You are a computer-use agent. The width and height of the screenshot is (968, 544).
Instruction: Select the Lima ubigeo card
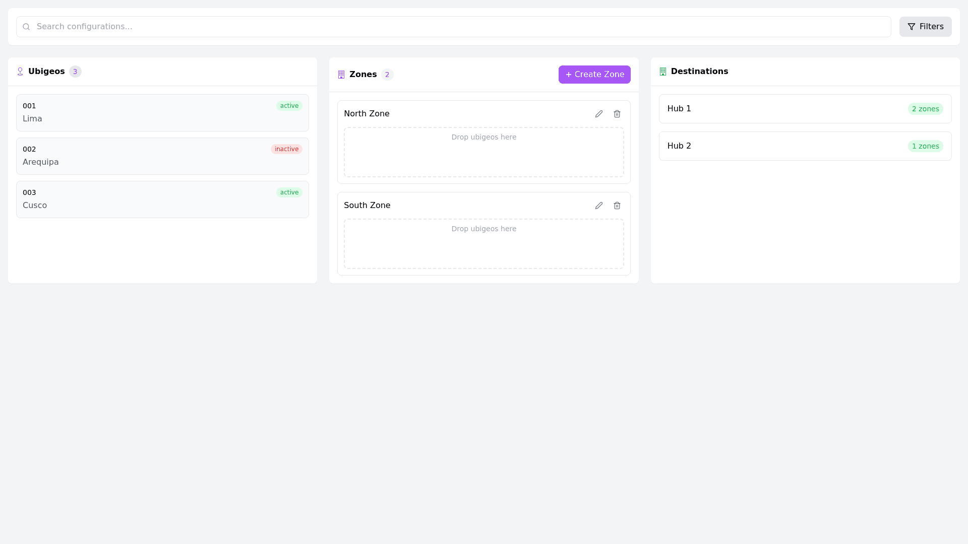162,113
